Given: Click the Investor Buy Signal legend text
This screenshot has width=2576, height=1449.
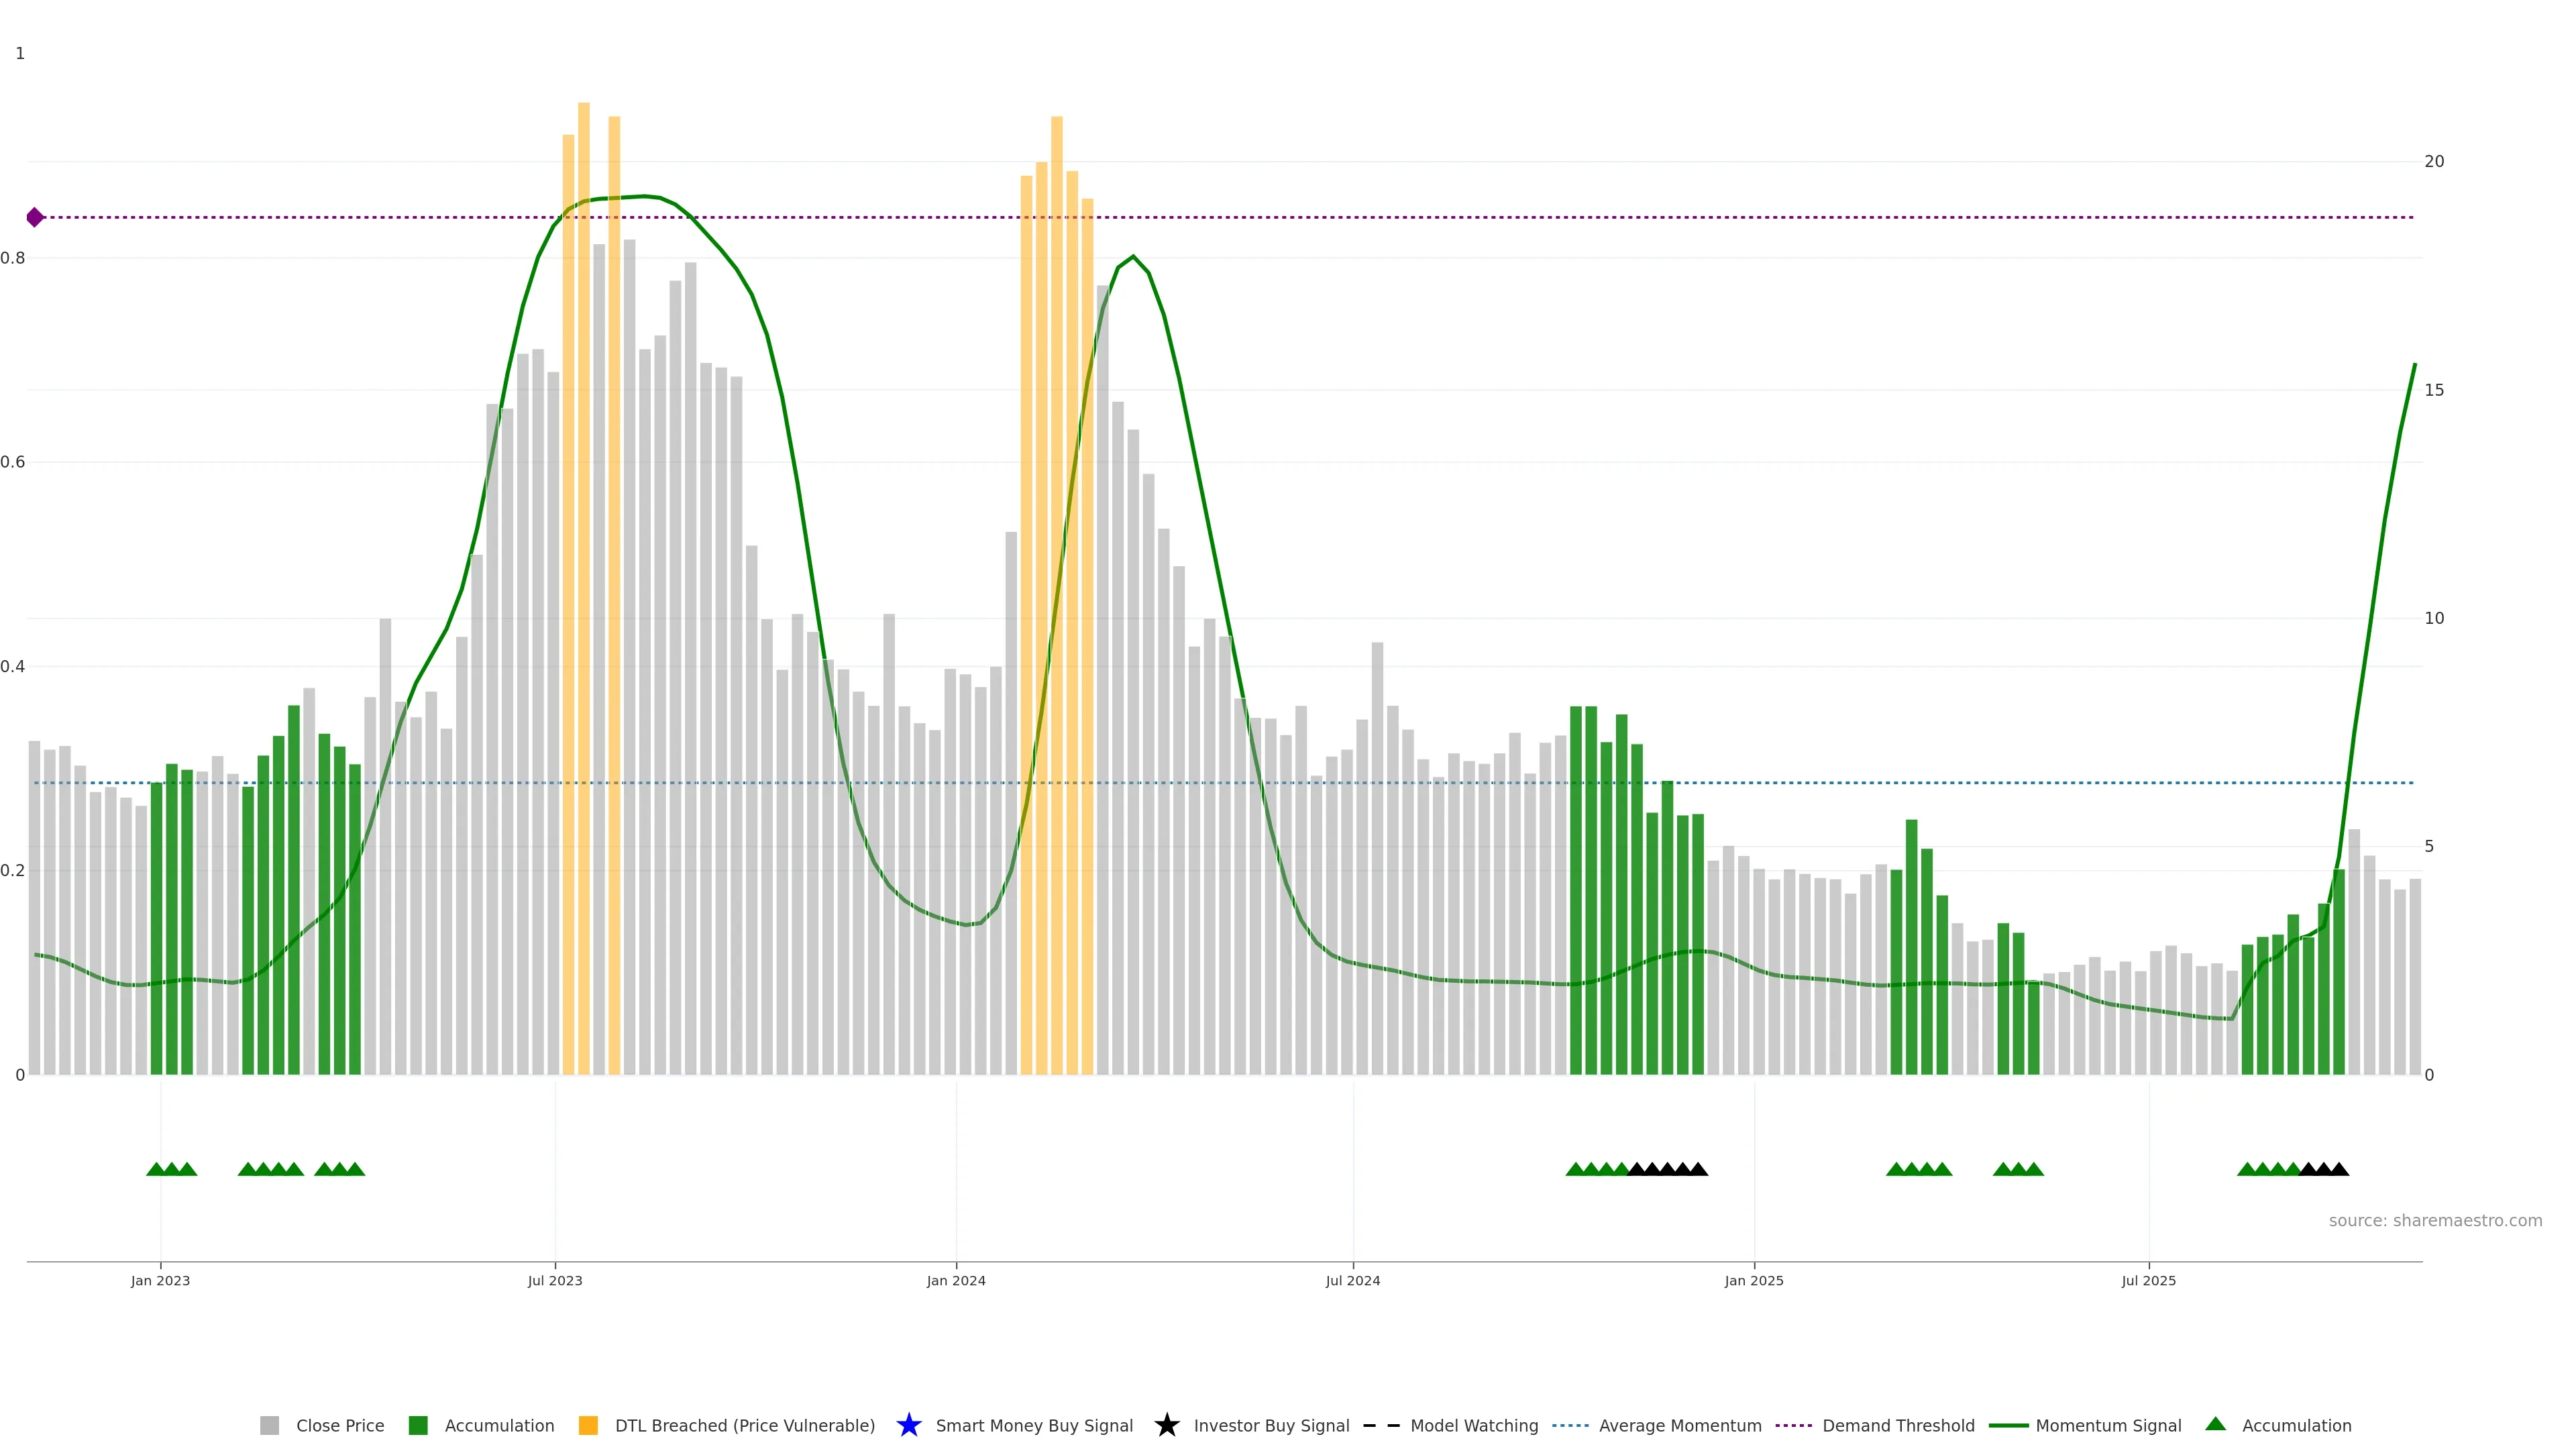Looking at the screenshot, I should 1271,1425.
